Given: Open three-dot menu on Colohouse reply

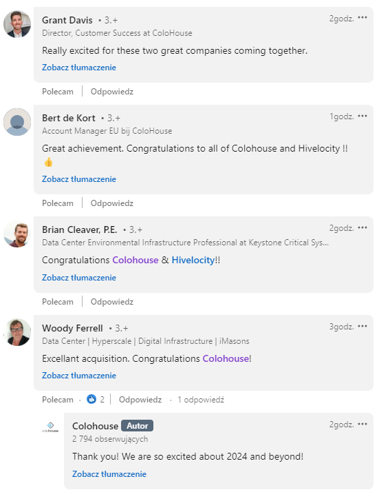Looking at the screenshot, I should pos(362,424).
